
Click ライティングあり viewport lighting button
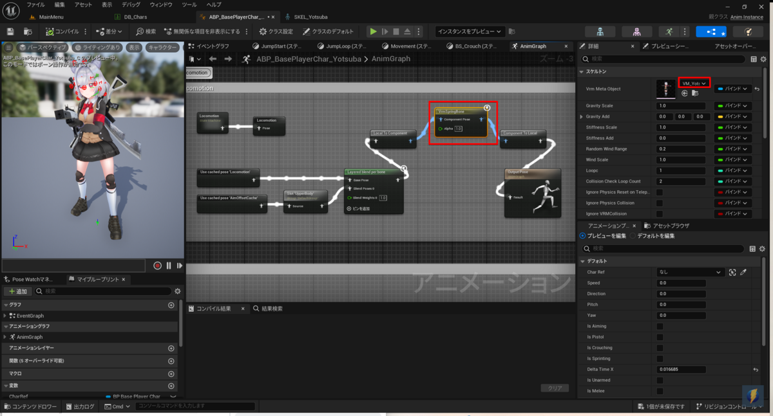click(97, 47)
